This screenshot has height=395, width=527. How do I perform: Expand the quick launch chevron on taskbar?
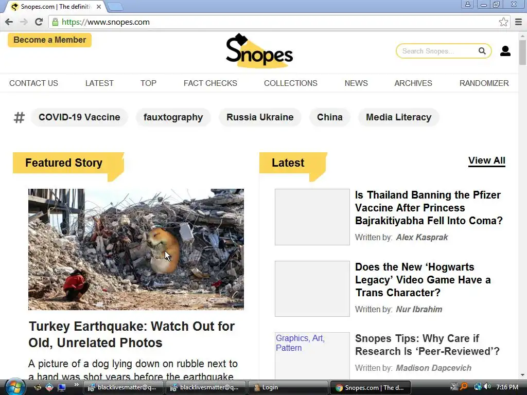point(77,385)
